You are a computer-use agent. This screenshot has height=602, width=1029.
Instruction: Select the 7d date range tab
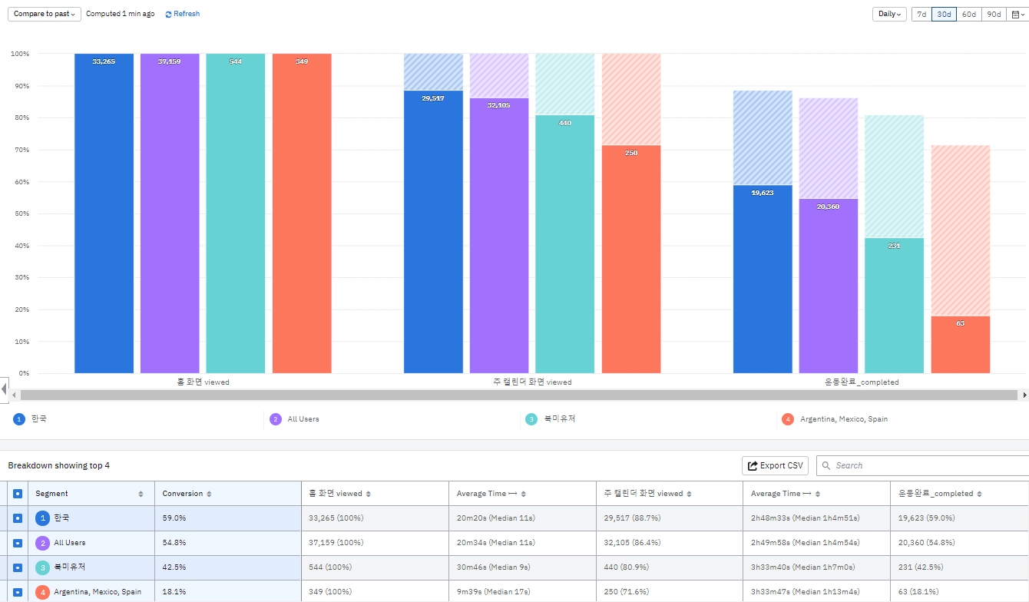(x=921, y=14)
